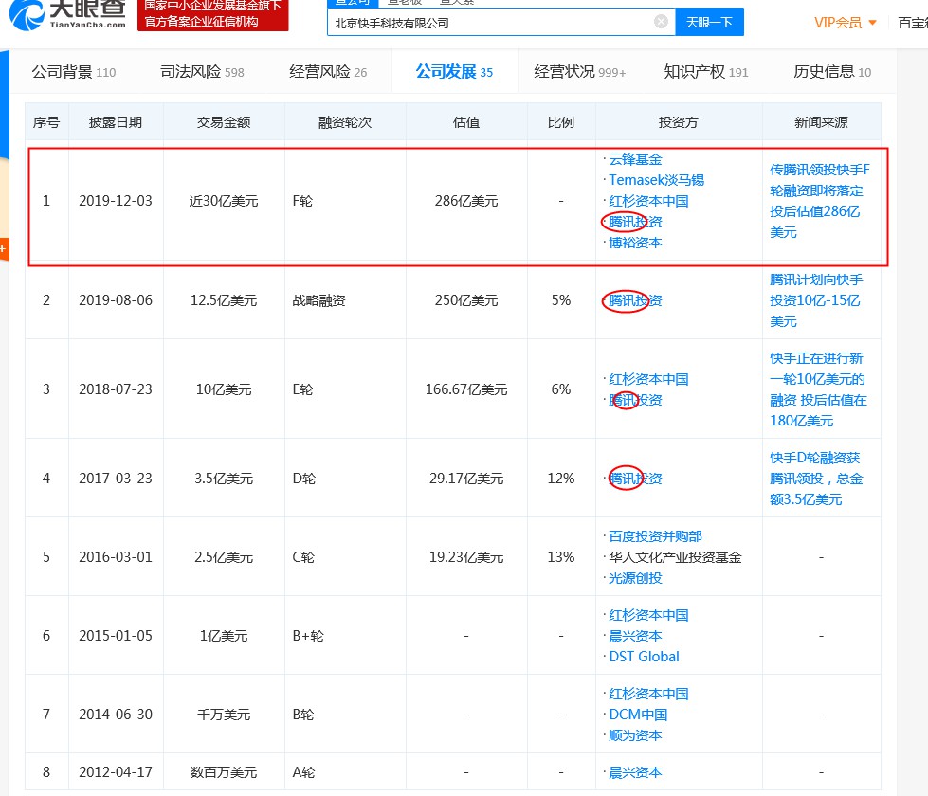928x796 pixels.
Task: Switch to the 司法风险 tab
Action: point(202,72)
